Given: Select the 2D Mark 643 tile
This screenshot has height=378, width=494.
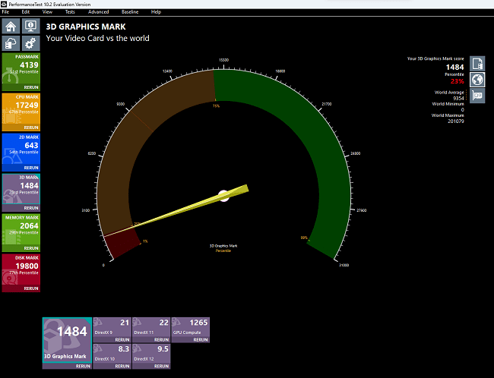Looking at the screenshot, I should click(x=21, y=150).
